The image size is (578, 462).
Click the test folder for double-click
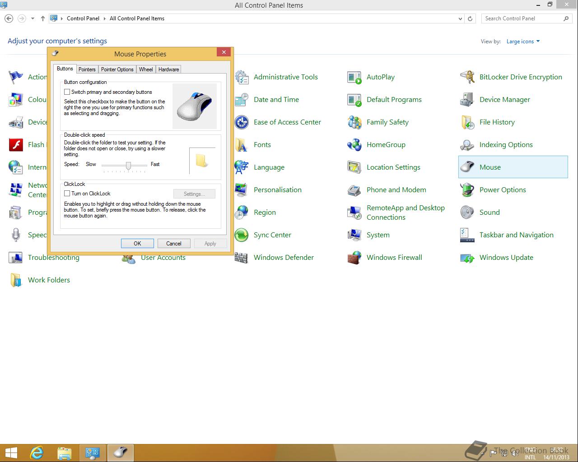(x=202, y=161)
